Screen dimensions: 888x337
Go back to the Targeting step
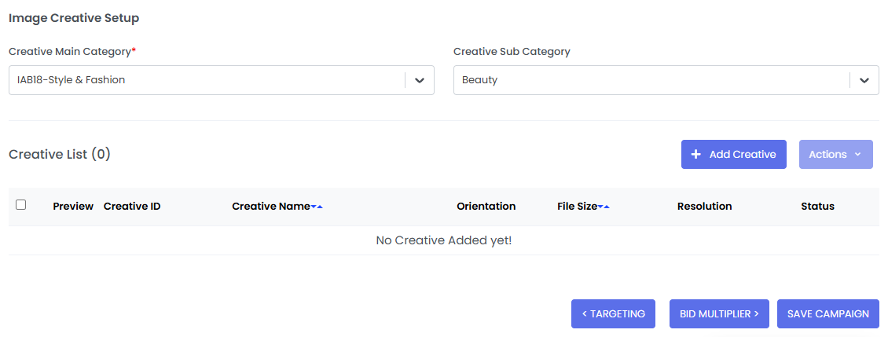click(x=613, y=313)
